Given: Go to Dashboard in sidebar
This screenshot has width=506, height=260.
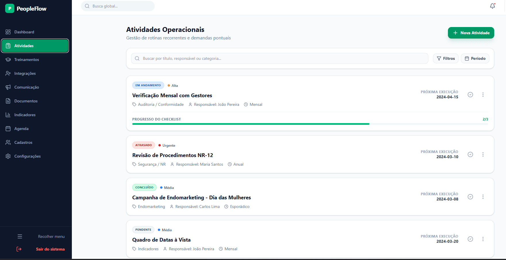Looking at the screenshot, I should coord(35,32).
